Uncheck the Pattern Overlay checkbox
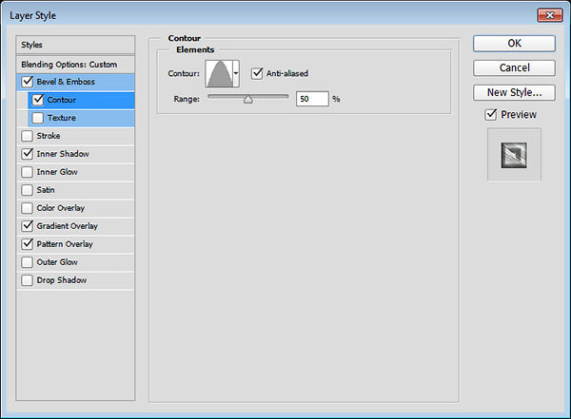This screenshot has width=571, height=419. click(28, 244)
